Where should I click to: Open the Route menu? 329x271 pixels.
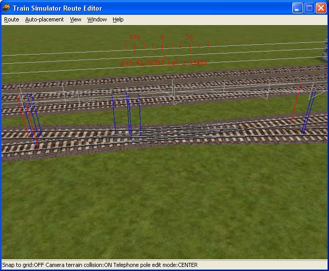(11, 19)
